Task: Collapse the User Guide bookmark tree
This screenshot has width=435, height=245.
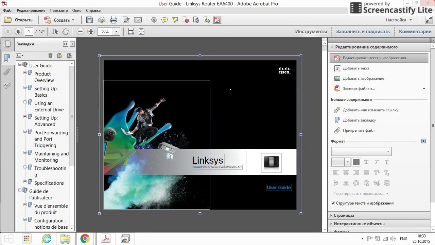Action: (20, 64)
